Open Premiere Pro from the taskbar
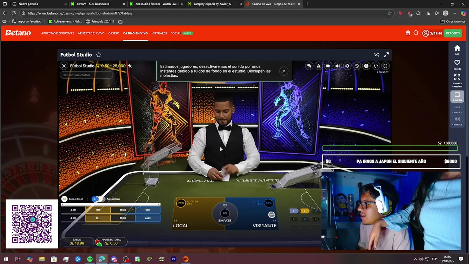Screen dimensions: 469x264 coord(174,259)
